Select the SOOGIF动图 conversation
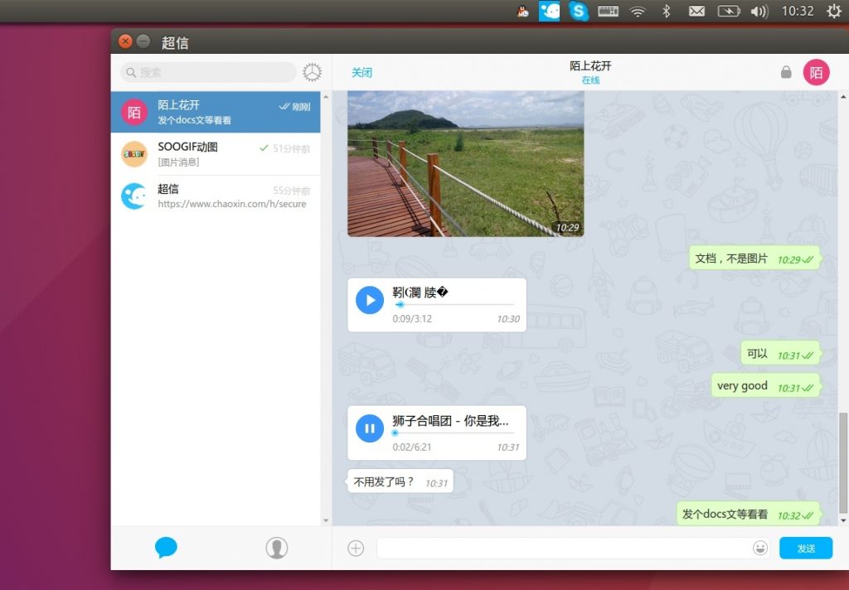The height and width of the screenshot is (590, 849). pyautogui.click(x=216, y=154)
